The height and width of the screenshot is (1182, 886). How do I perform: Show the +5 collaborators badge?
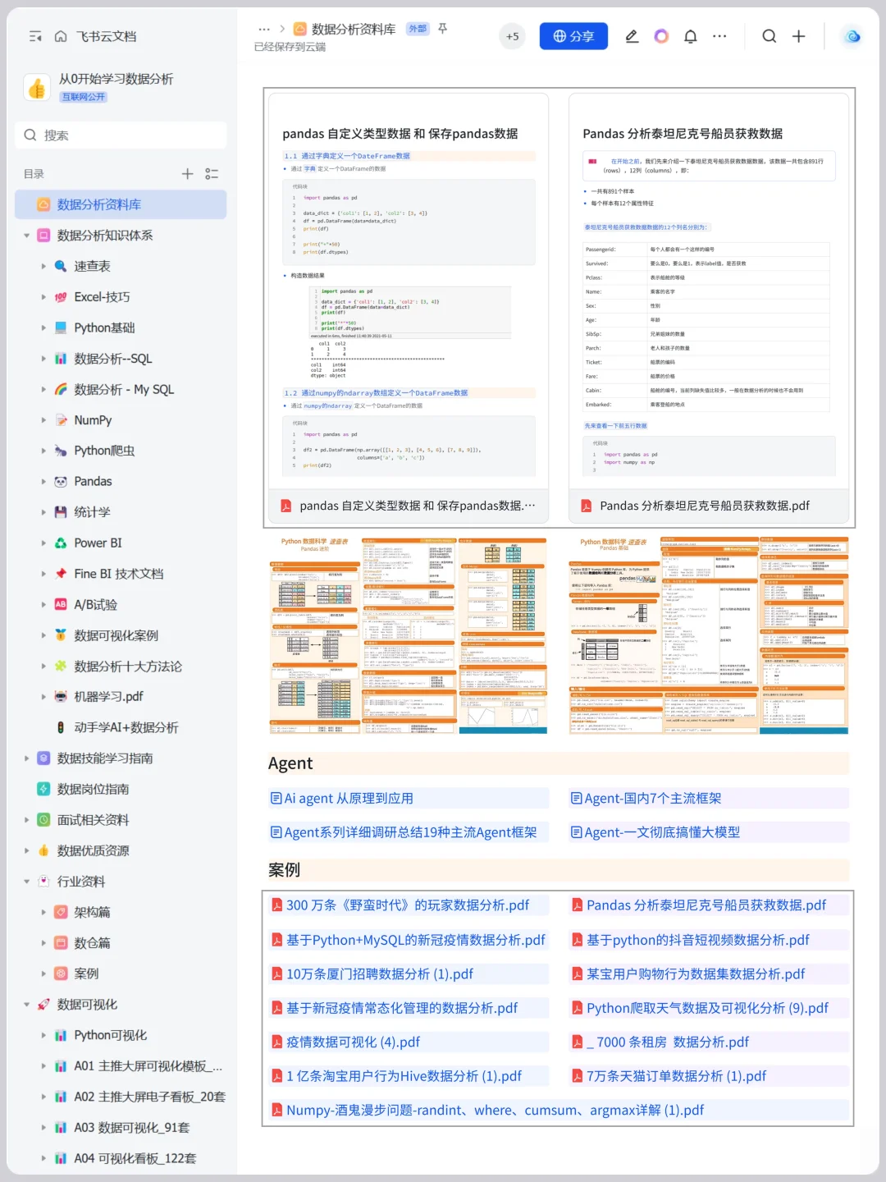(513, 36)
